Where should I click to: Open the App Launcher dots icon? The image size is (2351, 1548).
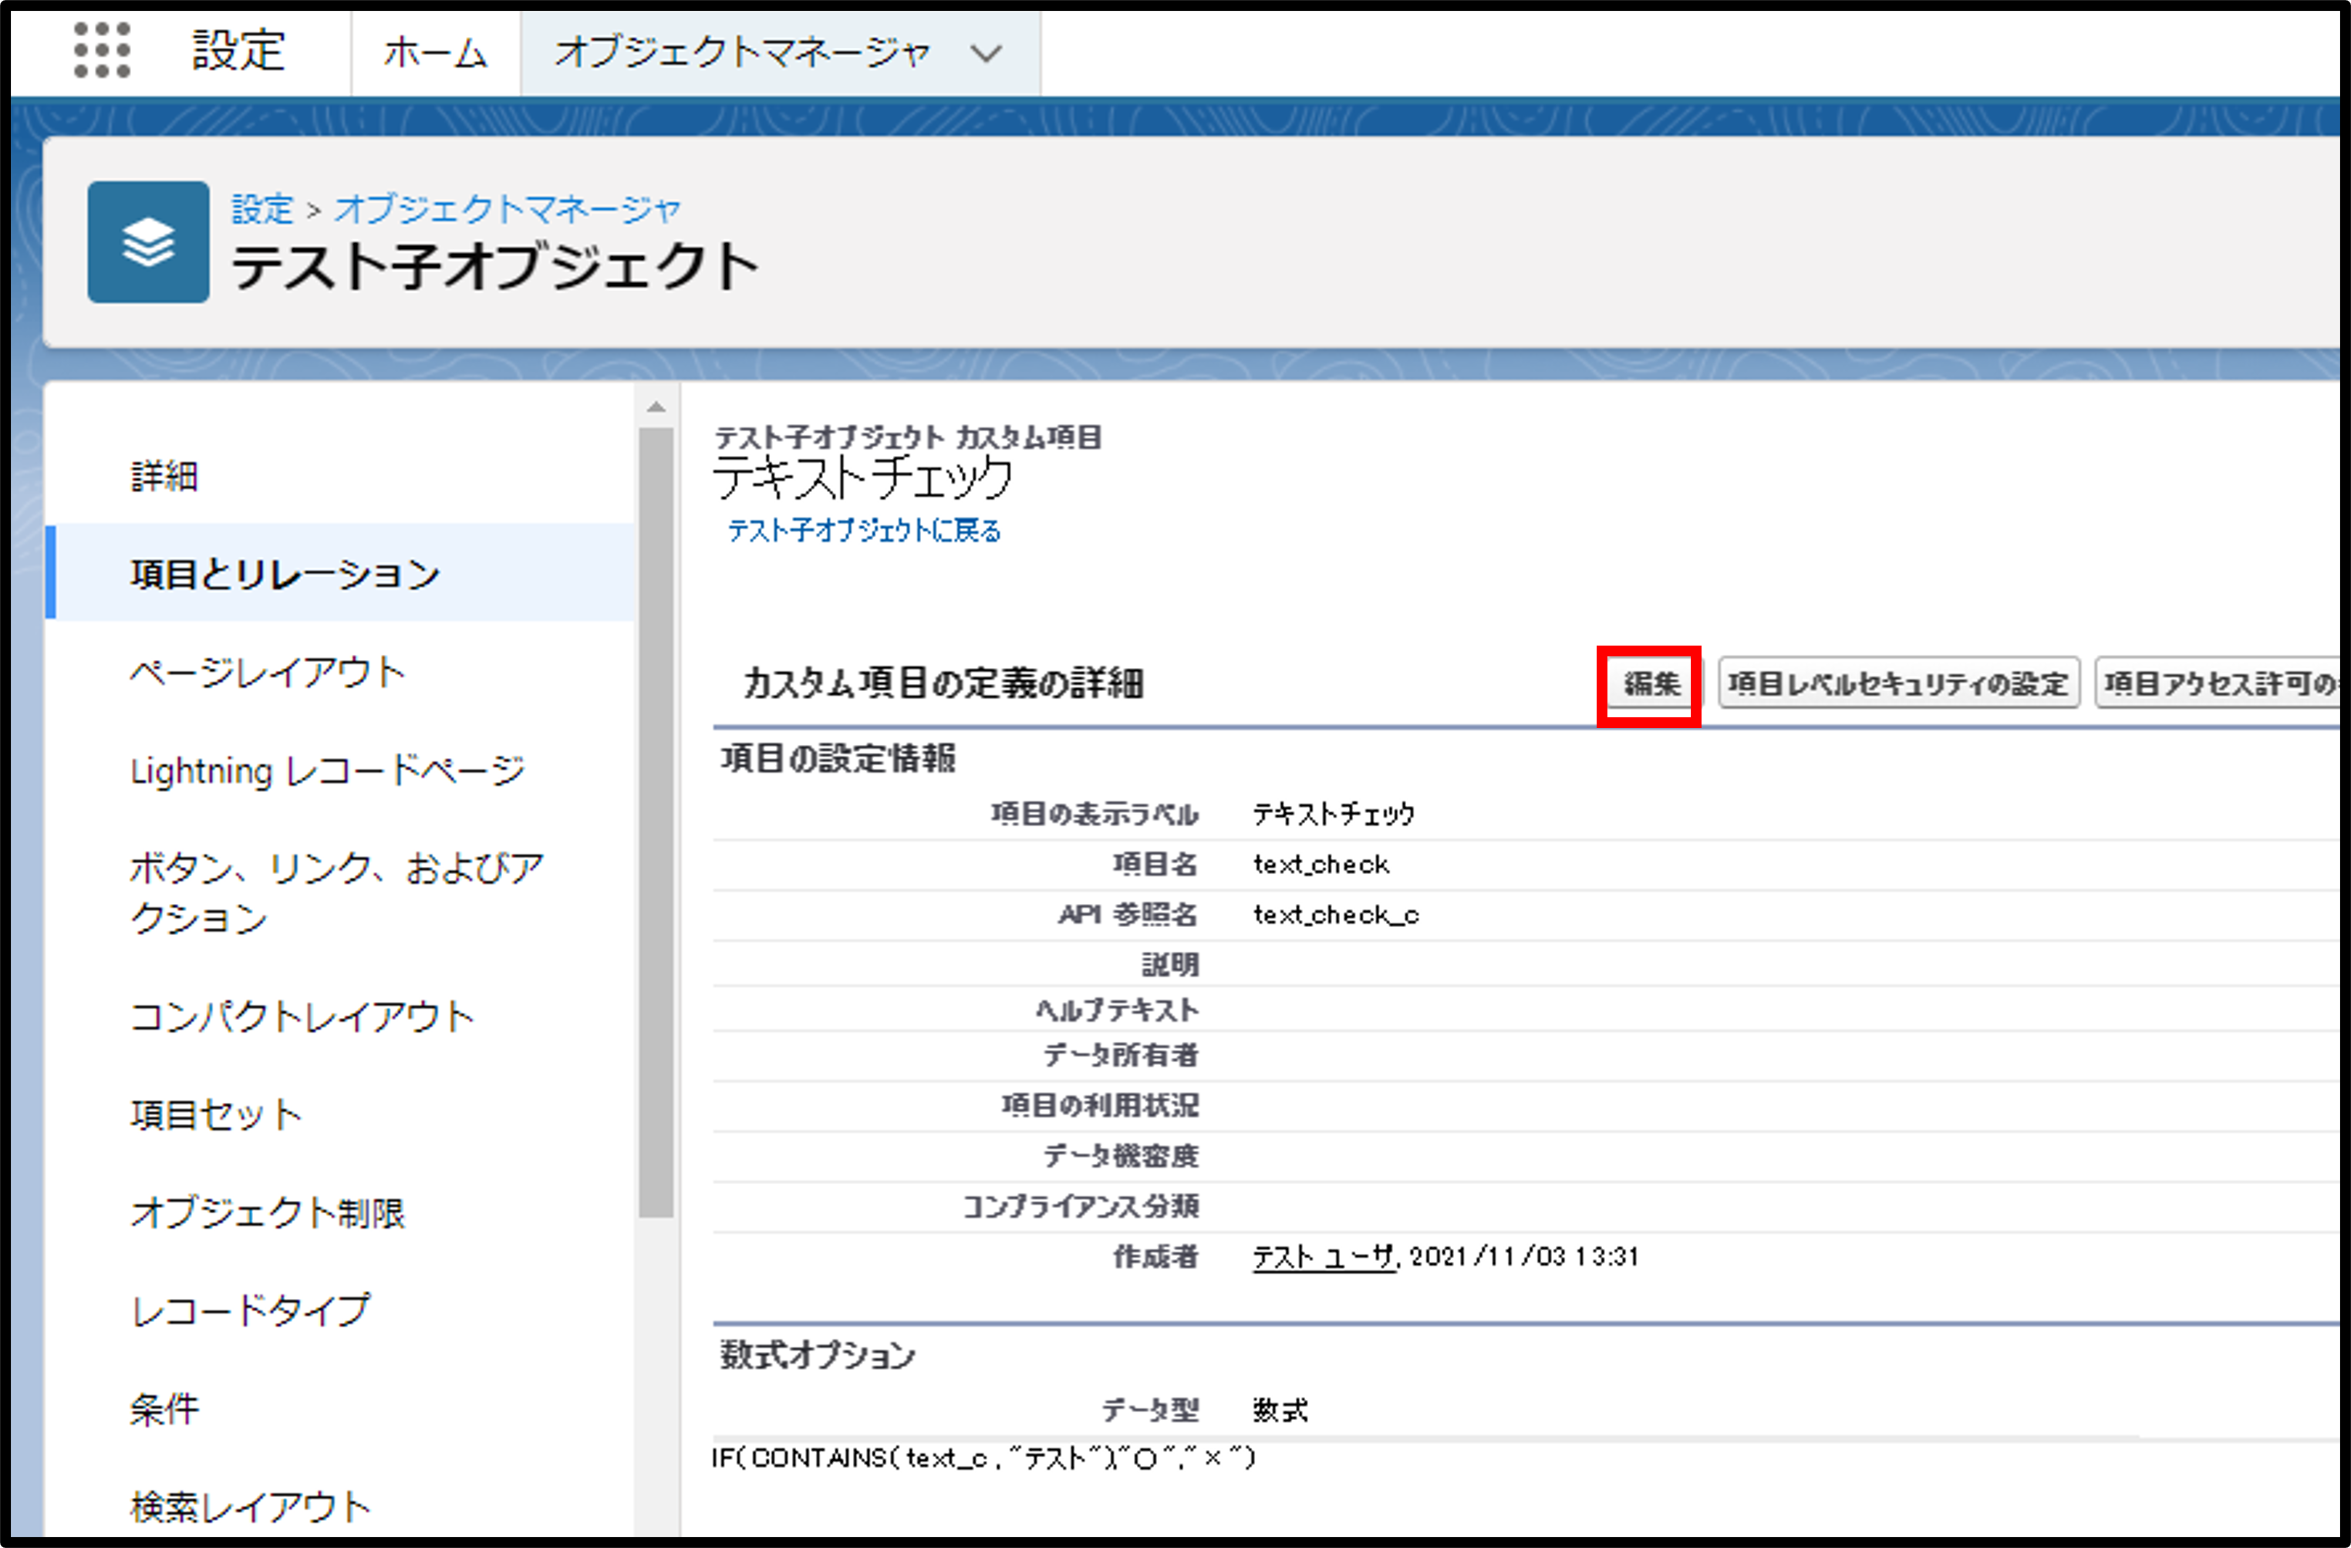pyautogui.click(x=102, y=50)
